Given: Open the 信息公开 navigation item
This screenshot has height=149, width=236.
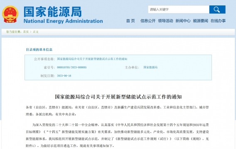Looking at the screenshot, I should coord(148,21).
